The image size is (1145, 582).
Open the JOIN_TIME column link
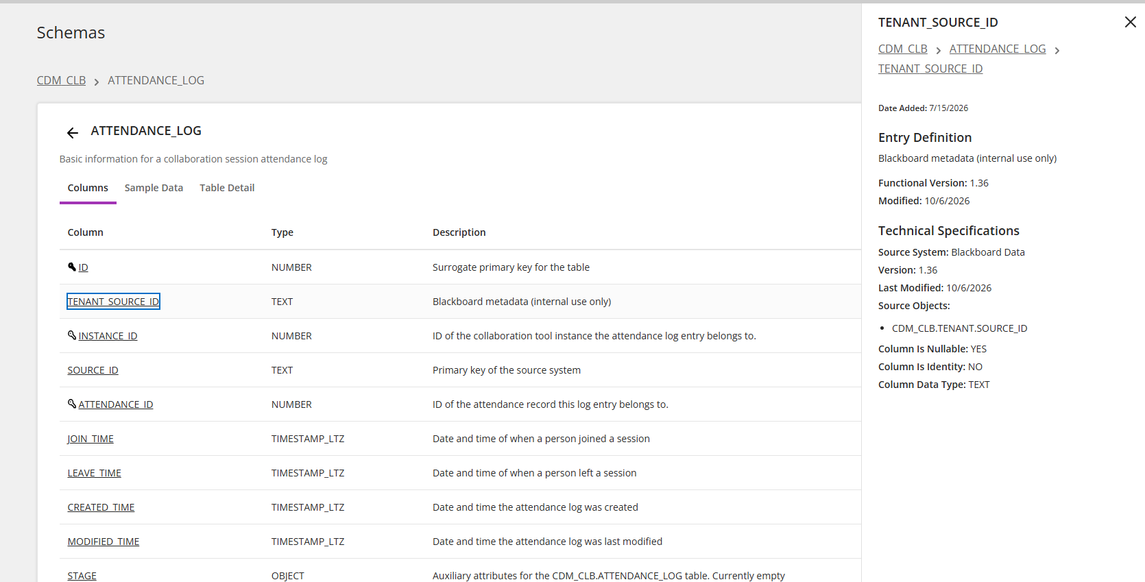(x=91, y=439)
